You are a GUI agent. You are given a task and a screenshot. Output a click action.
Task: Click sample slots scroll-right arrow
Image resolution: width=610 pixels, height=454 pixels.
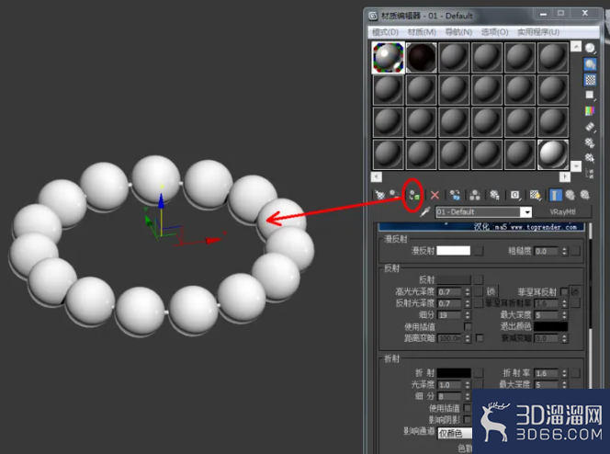564,177
